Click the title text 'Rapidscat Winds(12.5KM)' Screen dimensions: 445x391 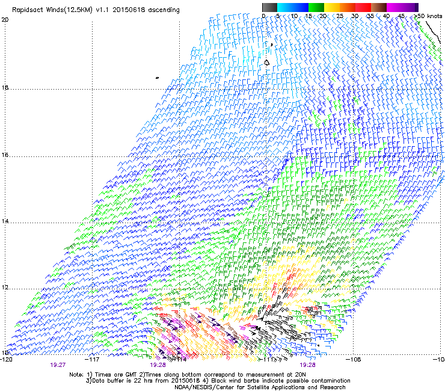pos(52,10)
